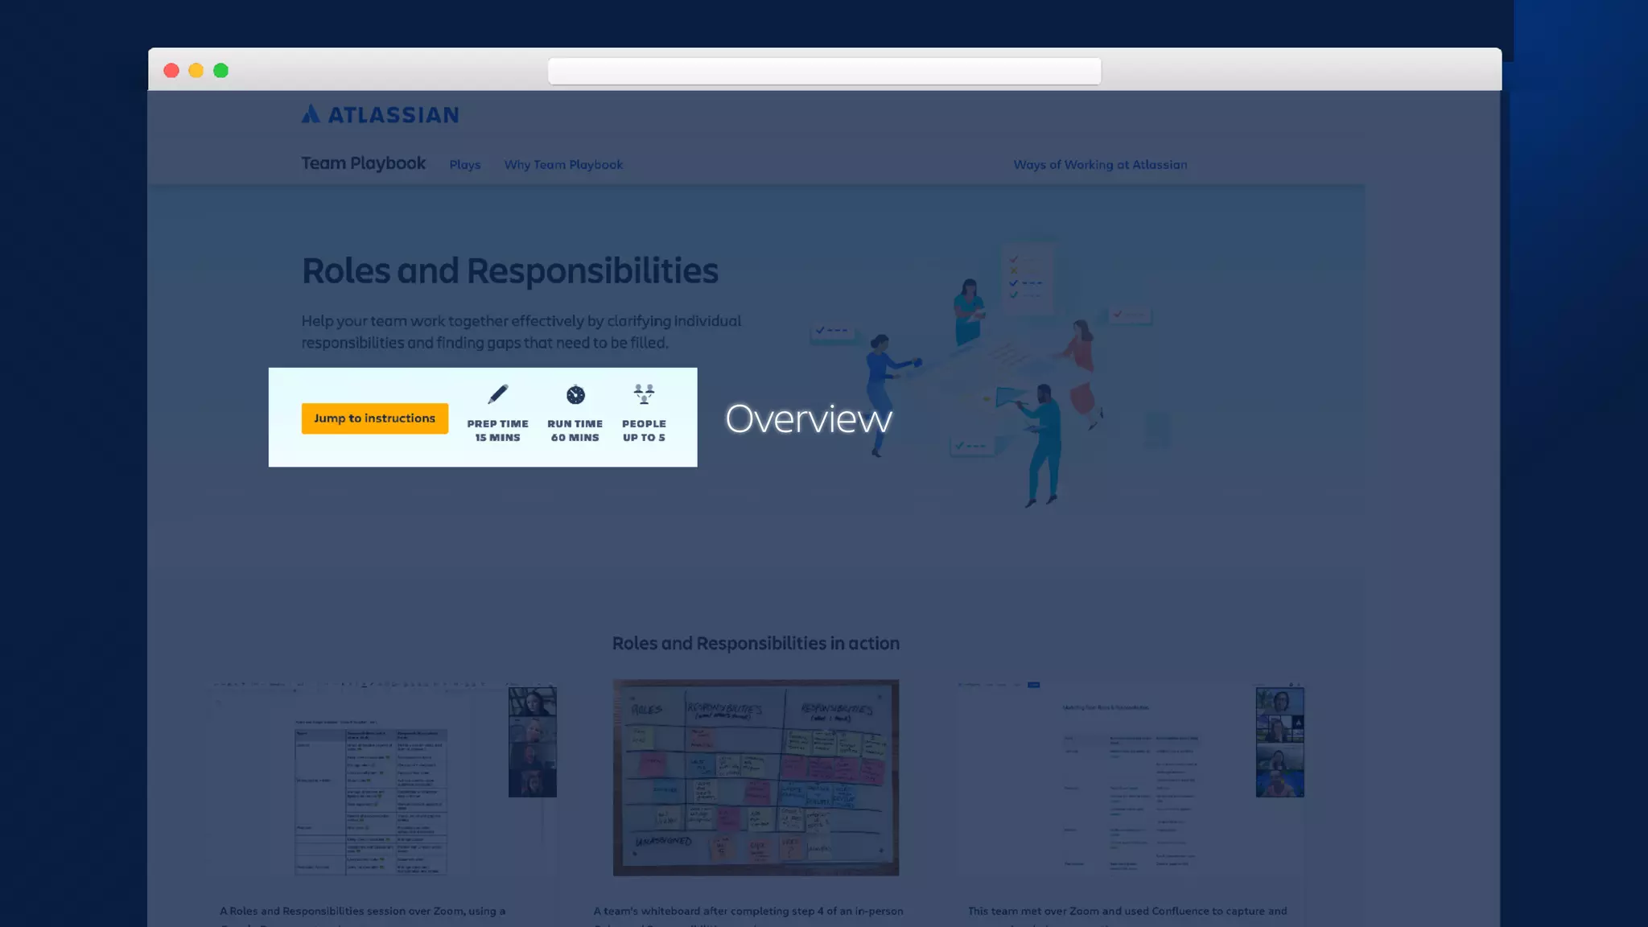Viewport: 1648px width, 927px height.
Task: Open the Plays menu item
Action: (465, 165)
